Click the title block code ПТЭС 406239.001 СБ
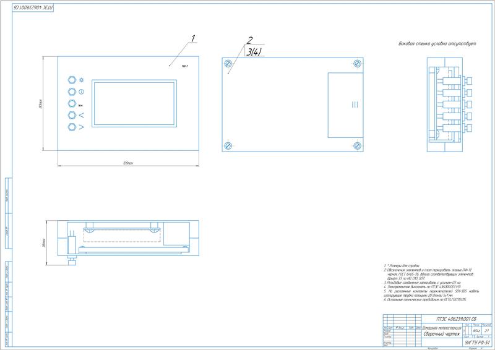The width and height of the screenshot is (495, 350). click(x=456, y=319)
